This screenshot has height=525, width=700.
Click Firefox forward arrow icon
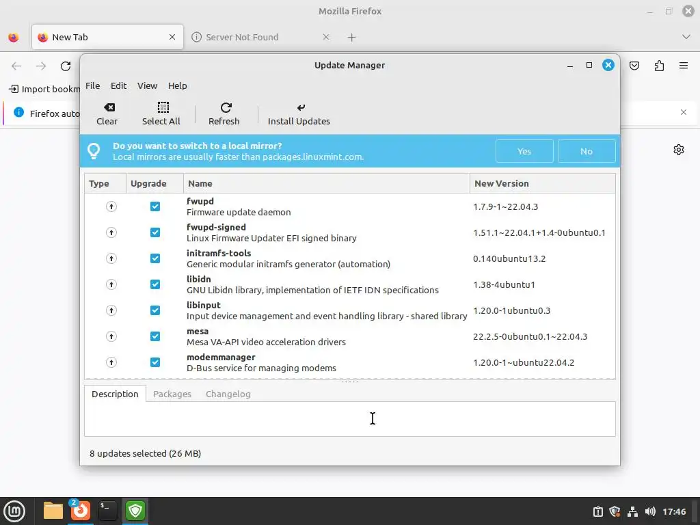[41, 66]
